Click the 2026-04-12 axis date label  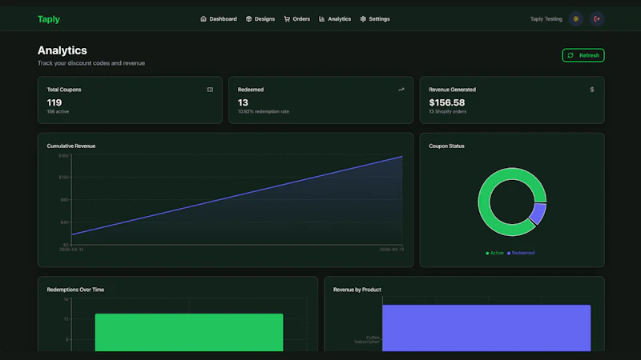71,250
